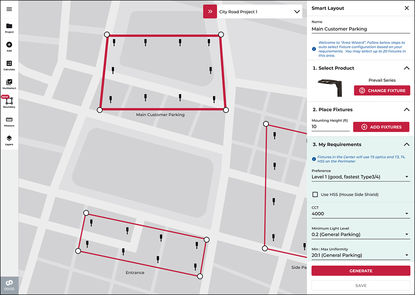
Task: Click the SAVE button
Action: (361, 286)
